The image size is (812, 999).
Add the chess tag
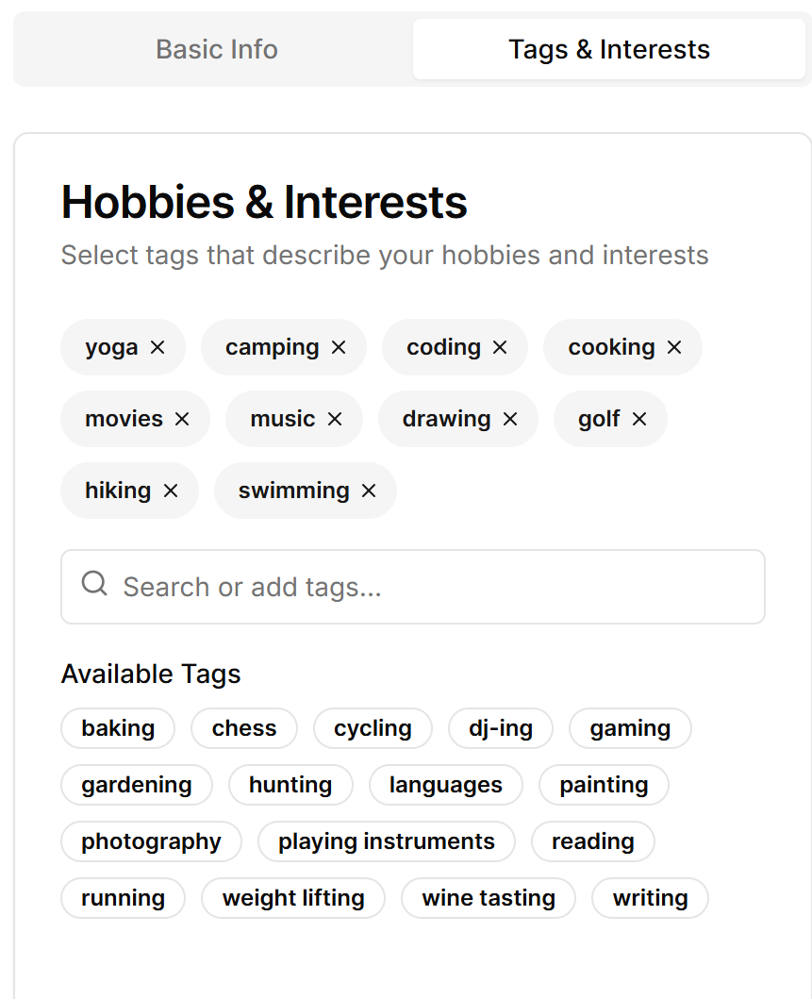tap(244, 728)
